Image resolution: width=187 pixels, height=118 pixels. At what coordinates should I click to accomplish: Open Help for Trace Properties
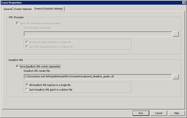176,113
